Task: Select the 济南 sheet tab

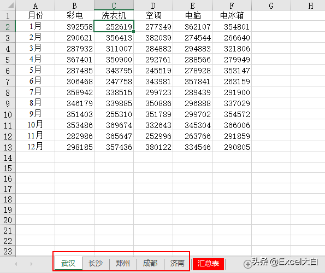Action: (177, 263)
